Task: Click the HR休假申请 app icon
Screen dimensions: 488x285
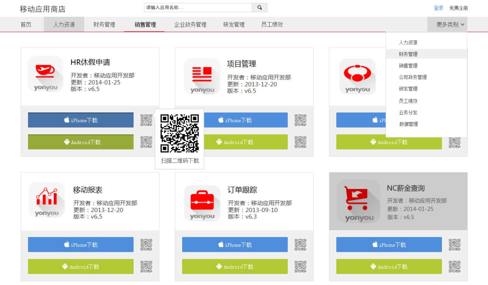Action: click(x=45, y=74)
